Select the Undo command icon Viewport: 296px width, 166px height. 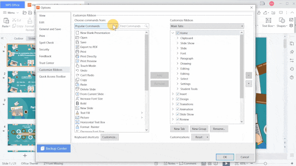(x=77, y=70)
